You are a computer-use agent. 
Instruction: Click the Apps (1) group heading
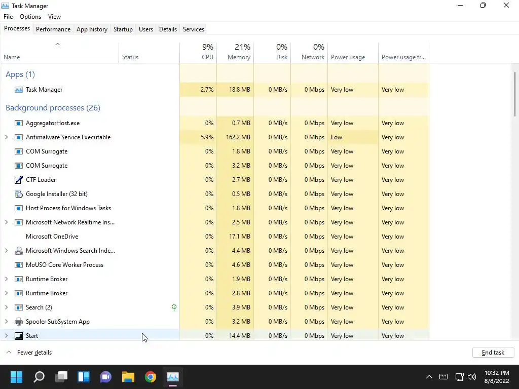click(x=20, y=74)
